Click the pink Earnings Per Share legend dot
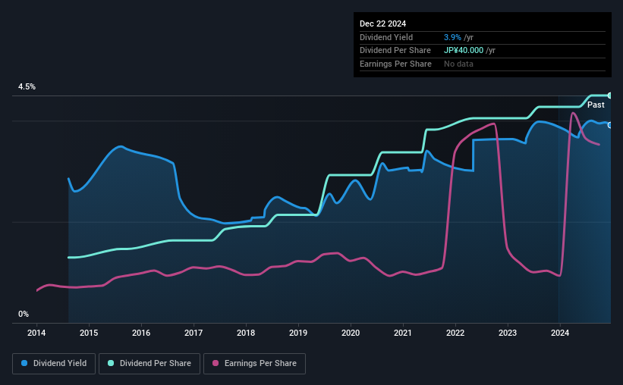 pyautogui.click(x=216, y=363)
